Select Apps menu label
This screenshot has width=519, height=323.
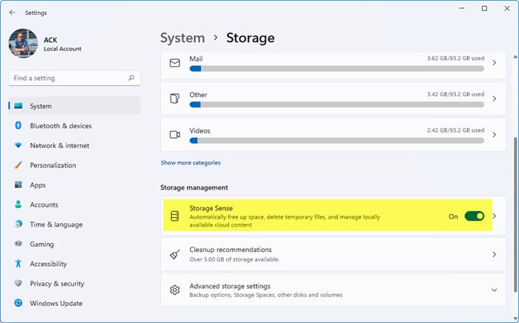coord(38,185)
